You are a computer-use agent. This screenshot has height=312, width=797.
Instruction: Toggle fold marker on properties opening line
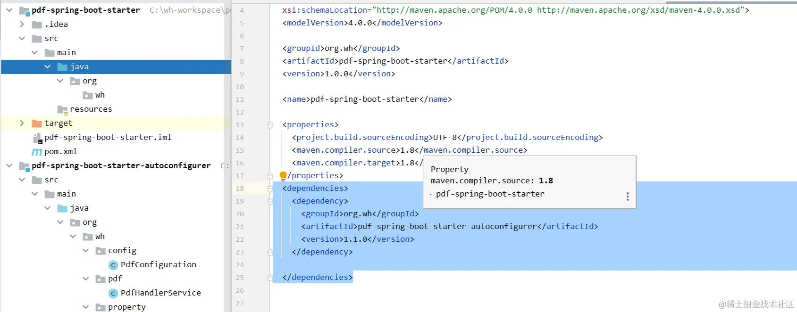[270, 125]
